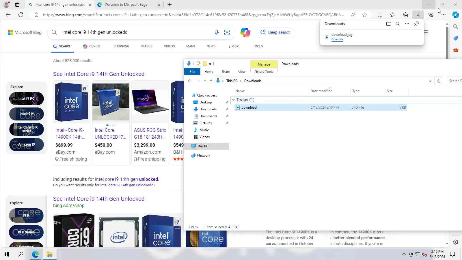The height and width of the screenshot is (260, 462).
Task: Open the See Intel Core i9 14th Gen Unlocked heading link
Action: click(99, 74)
